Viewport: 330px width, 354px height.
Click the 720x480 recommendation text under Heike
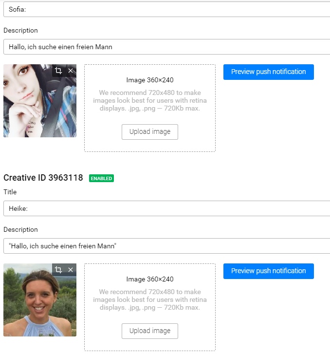pyautogui.click(x=150, y=299)
